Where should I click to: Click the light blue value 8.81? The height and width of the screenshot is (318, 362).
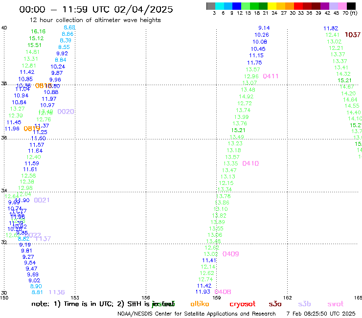[37, 293]
